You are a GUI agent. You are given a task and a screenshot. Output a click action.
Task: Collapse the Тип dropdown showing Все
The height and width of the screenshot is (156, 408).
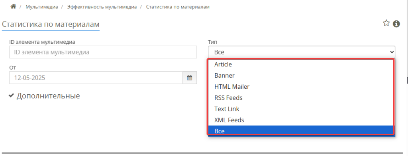coord(302,52)
